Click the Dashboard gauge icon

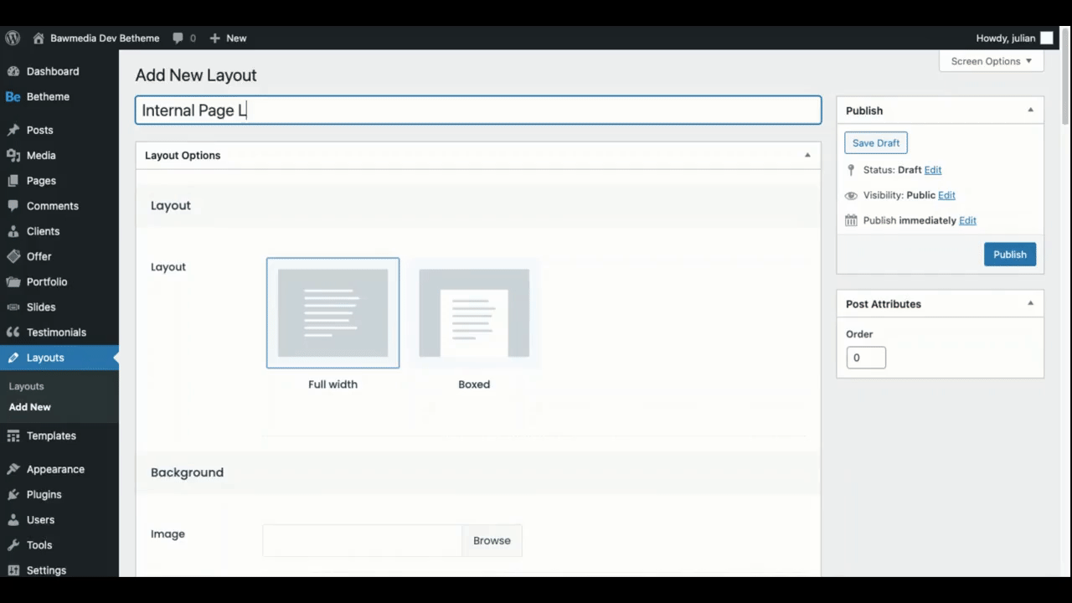(x=13, y=71)
